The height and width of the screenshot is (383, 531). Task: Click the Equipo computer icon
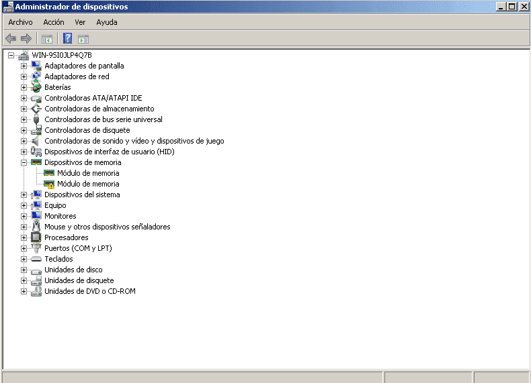(x=36, y=205)
